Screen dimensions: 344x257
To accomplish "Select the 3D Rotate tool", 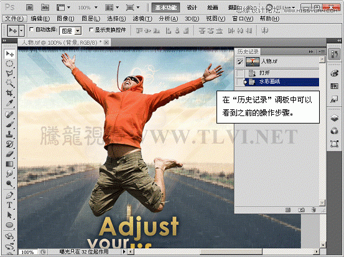I will click(10, 237).
